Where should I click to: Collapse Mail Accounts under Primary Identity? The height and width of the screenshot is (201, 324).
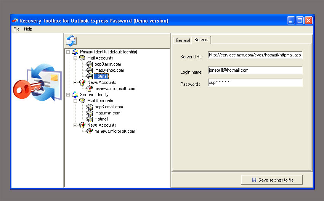(x=75, y=58)
